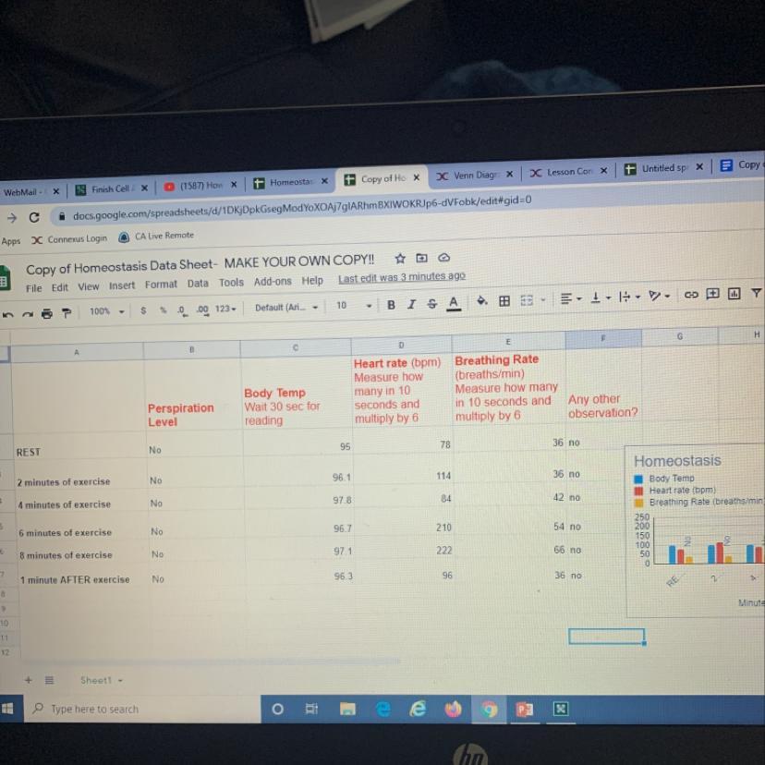Image resolution: width=765 pixels, height=765 pixels.
Task: Open Windows Start menu
Action: [x=7, y=709]
